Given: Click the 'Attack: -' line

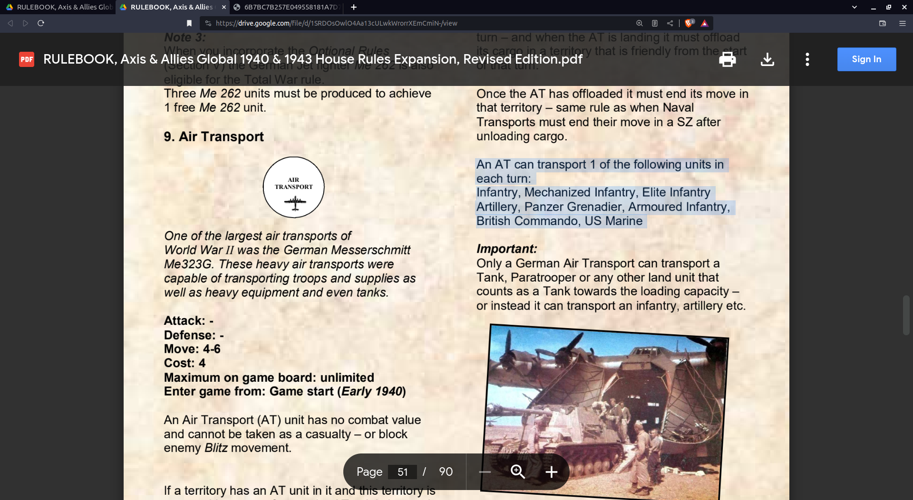Looking at the screenshot, I should coord(188,321).
